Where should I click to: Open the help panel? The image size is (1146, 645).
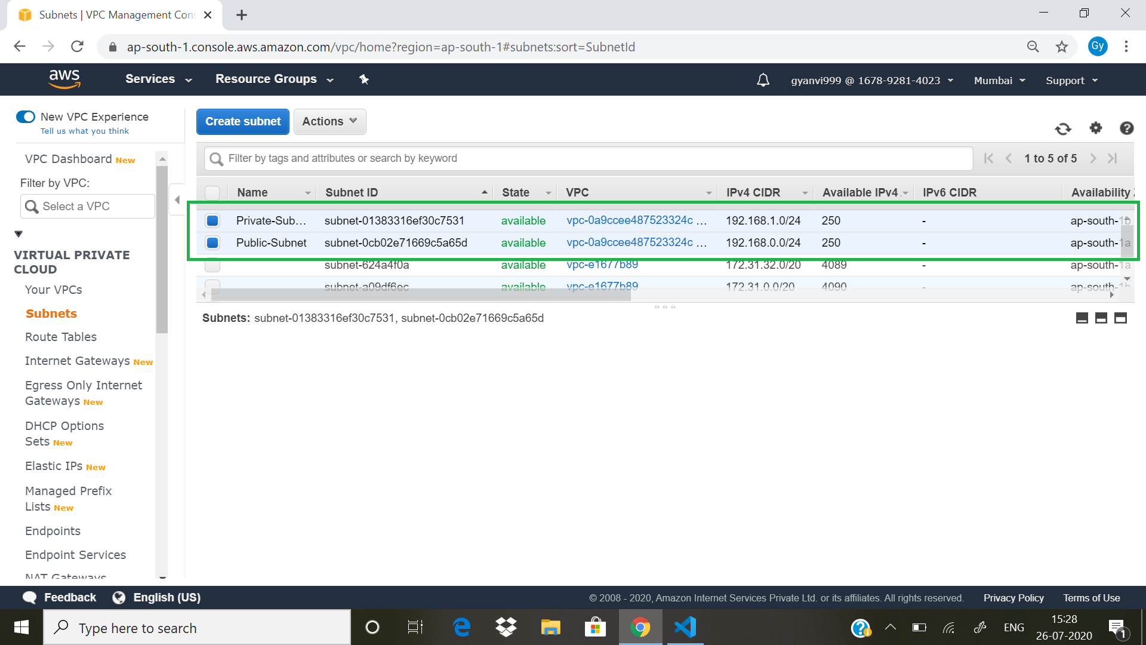[1126, 128]
